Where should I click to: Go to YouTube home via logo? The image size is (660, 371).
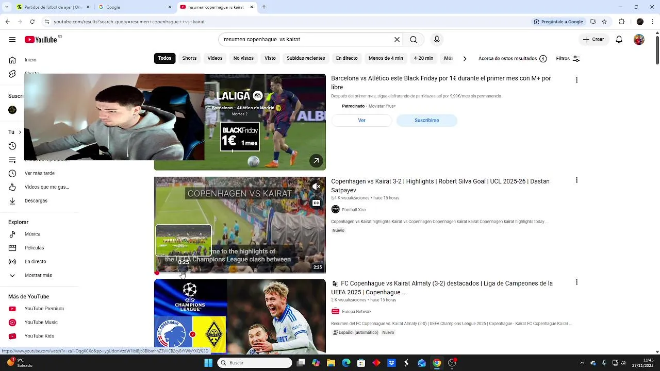pyautogui.click(x=41, y=40)
